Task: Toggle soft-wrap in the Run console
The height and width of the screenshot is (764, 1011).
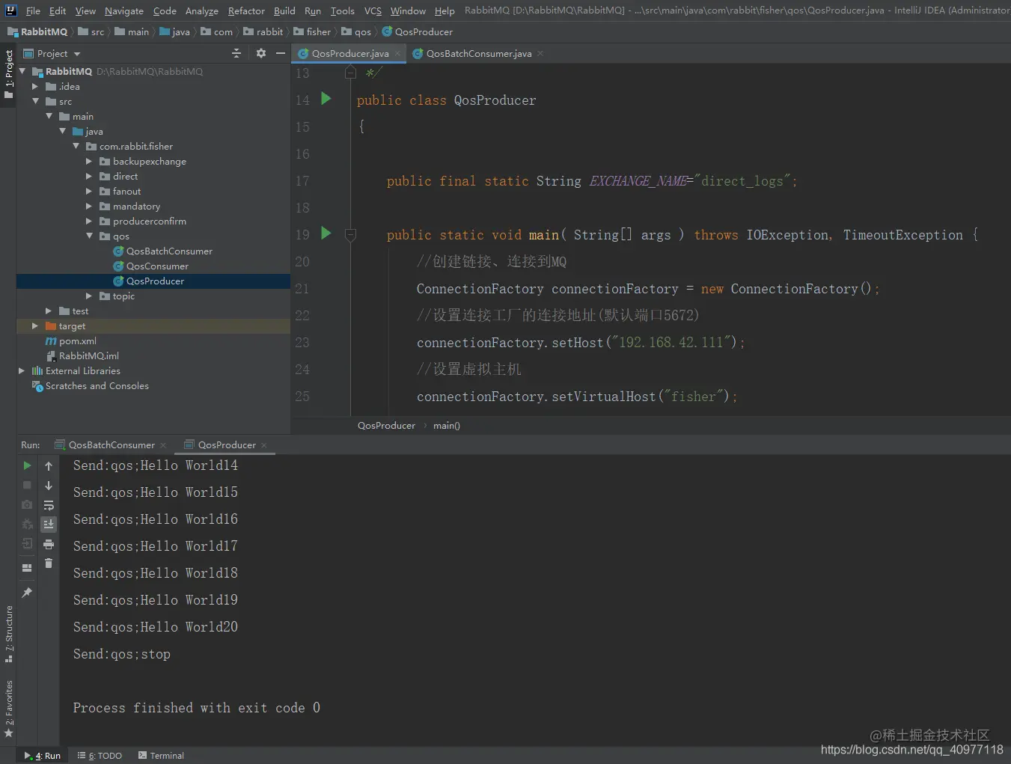Action: (49, 505)
